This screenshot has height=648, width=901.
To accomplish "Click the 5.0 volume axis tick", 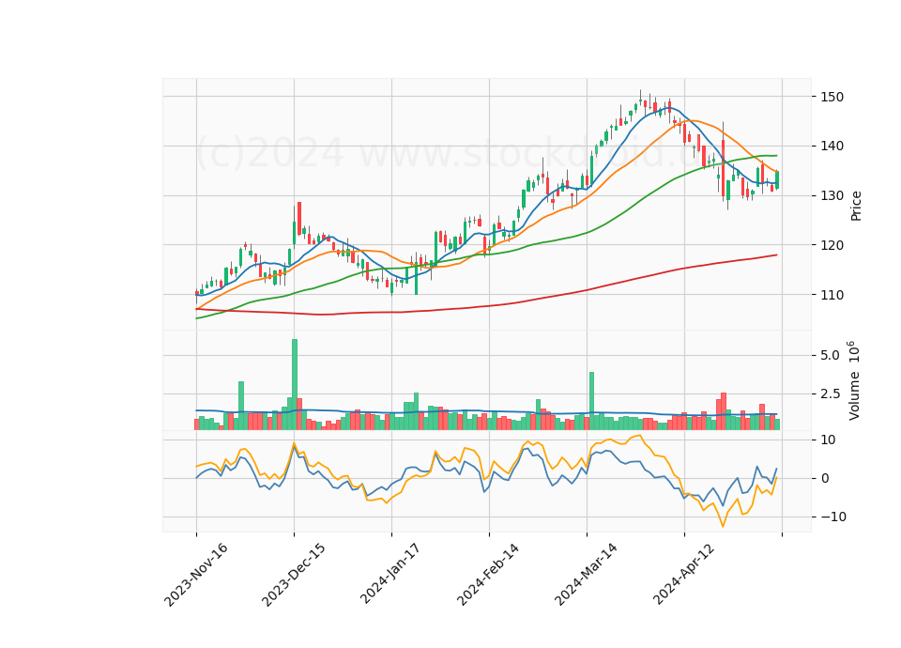I will 831,355.
